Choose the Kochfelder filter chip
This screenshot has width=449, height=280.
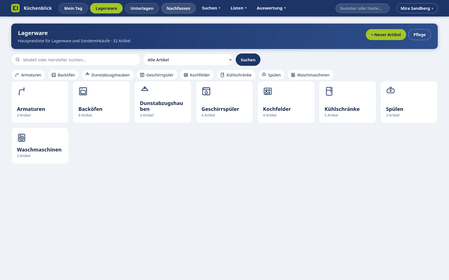pyautogui.click(x=197, y=75)
